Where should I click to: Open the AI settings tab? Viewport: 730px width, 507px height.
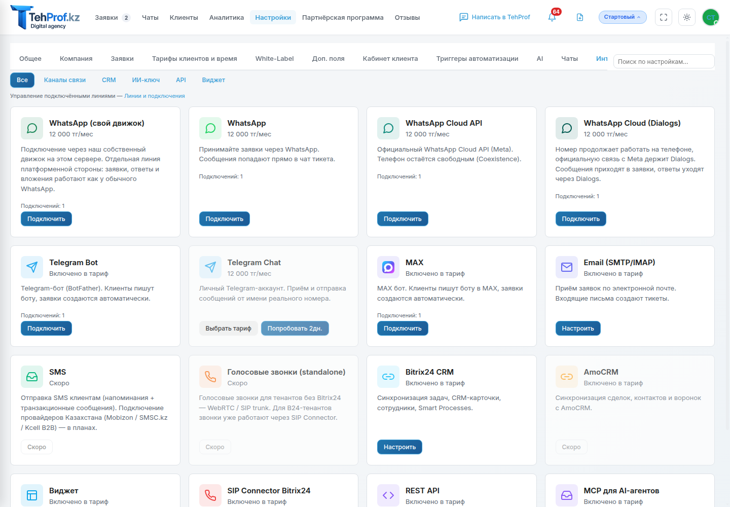coord(540,59)
